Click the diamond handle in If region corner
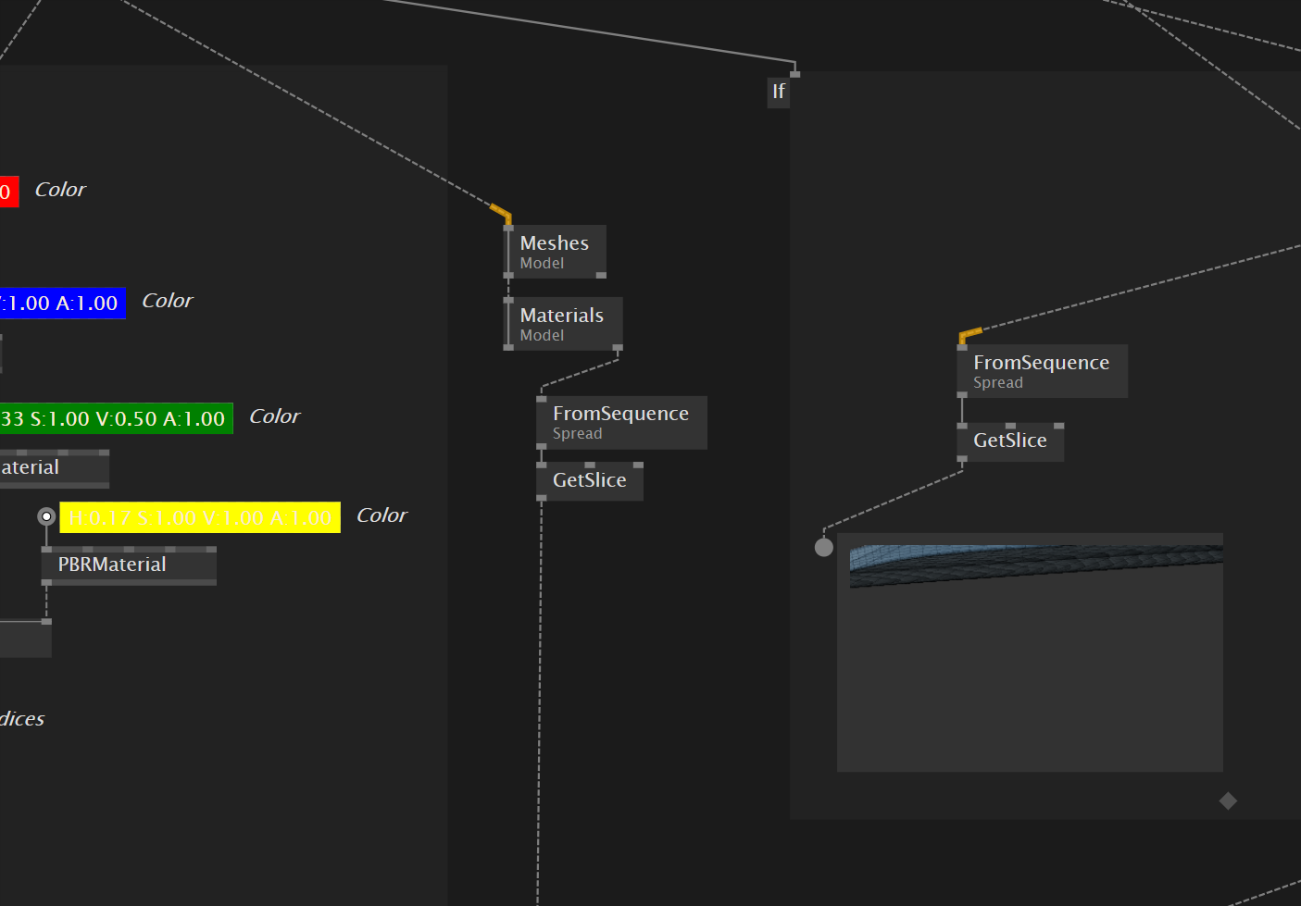 [1228, 801]
